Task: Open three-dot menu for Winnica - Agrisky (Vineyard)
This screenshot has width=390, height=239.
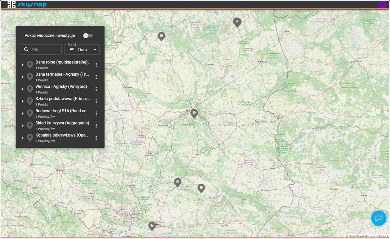Action: point(96,89)
